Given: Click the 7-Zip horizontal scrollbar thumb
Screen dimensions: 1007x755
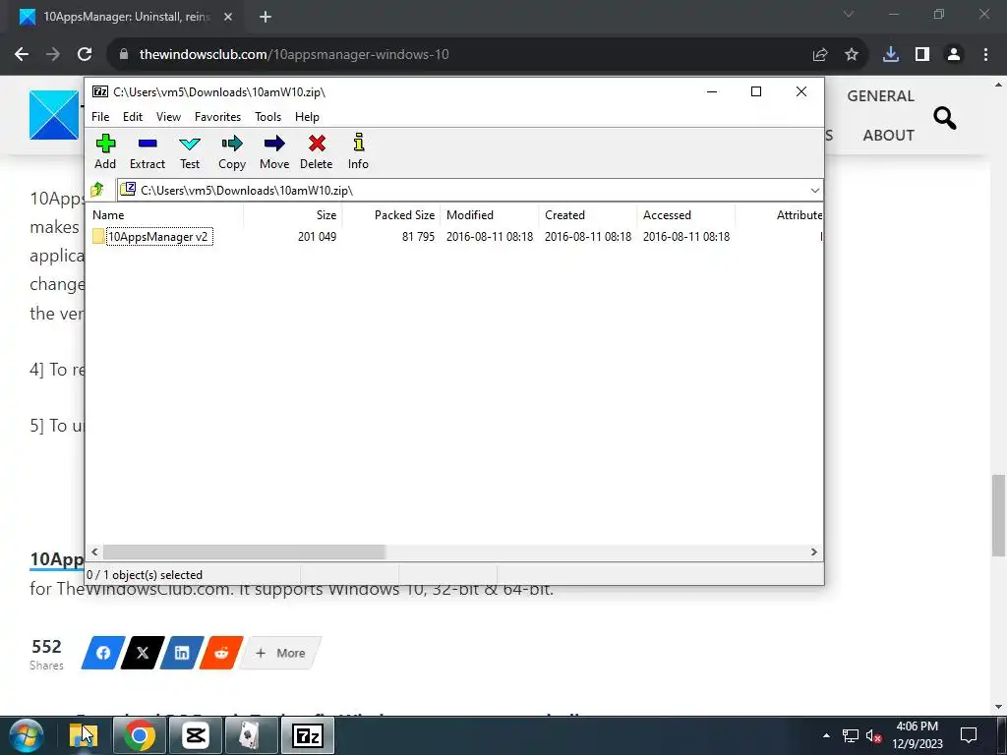Looking at the screenshot, I should pos(244,552).
